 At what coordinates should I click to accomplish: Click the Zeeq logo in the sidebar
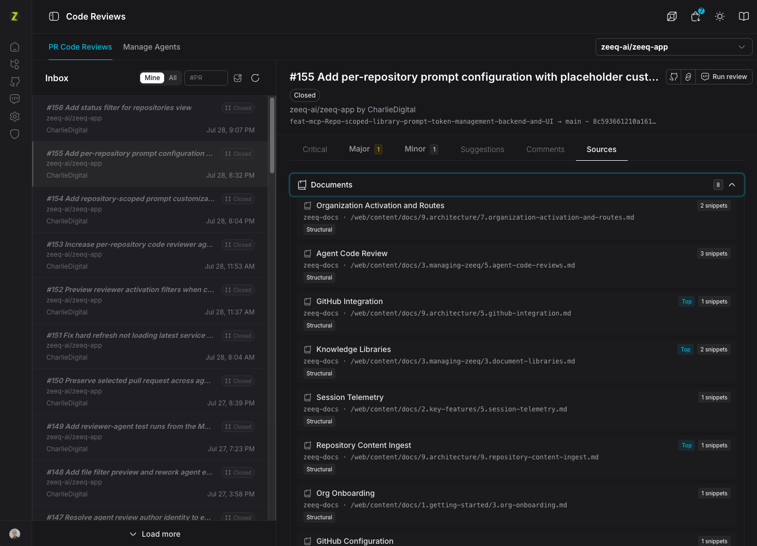pos(15,16)
